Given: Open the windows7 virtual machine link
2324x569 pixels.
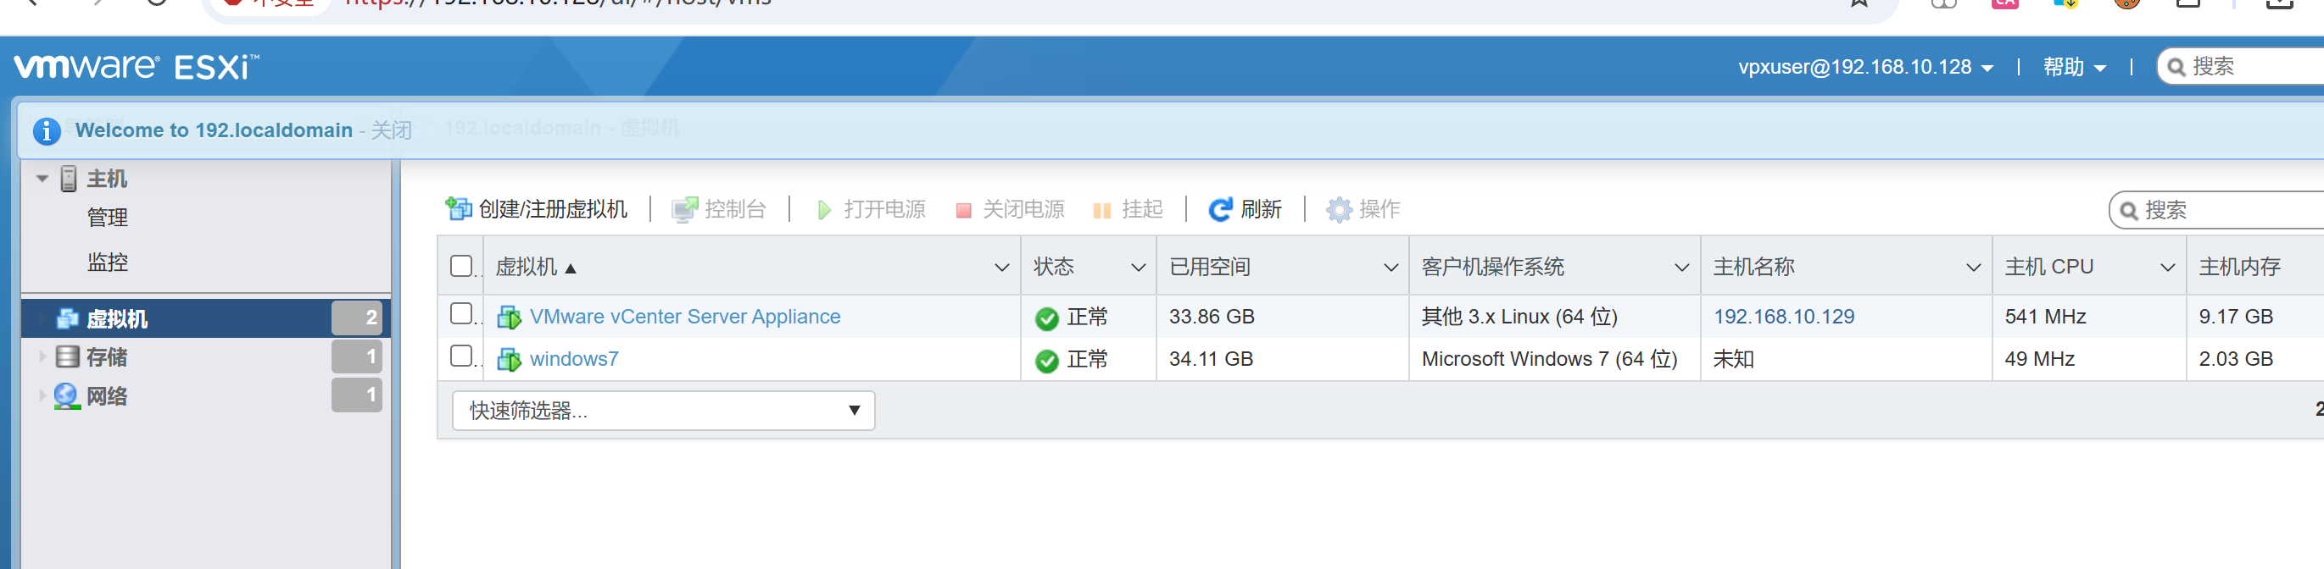Looking at the screenshot, I should point(574,358).
